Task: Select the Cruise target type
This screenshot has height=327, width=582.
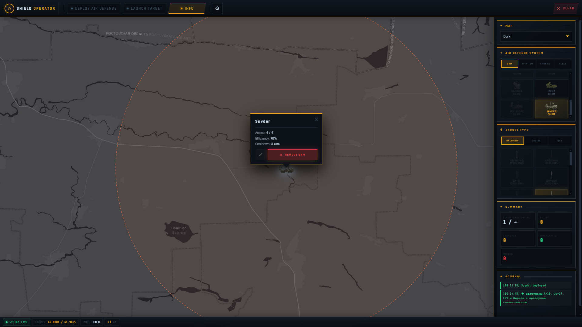Action: point(536,141)
